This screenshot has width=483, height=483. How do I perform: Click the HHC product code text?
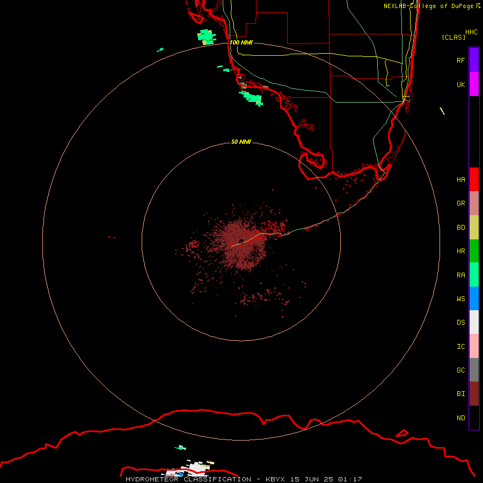point(471,32)
